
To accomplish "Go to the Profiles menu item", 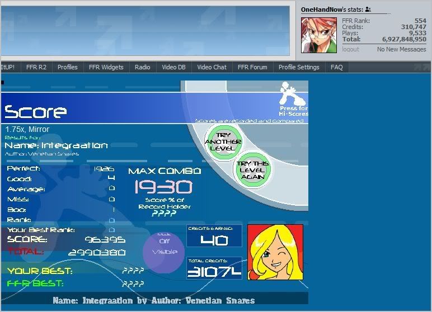I will [68, 67].
